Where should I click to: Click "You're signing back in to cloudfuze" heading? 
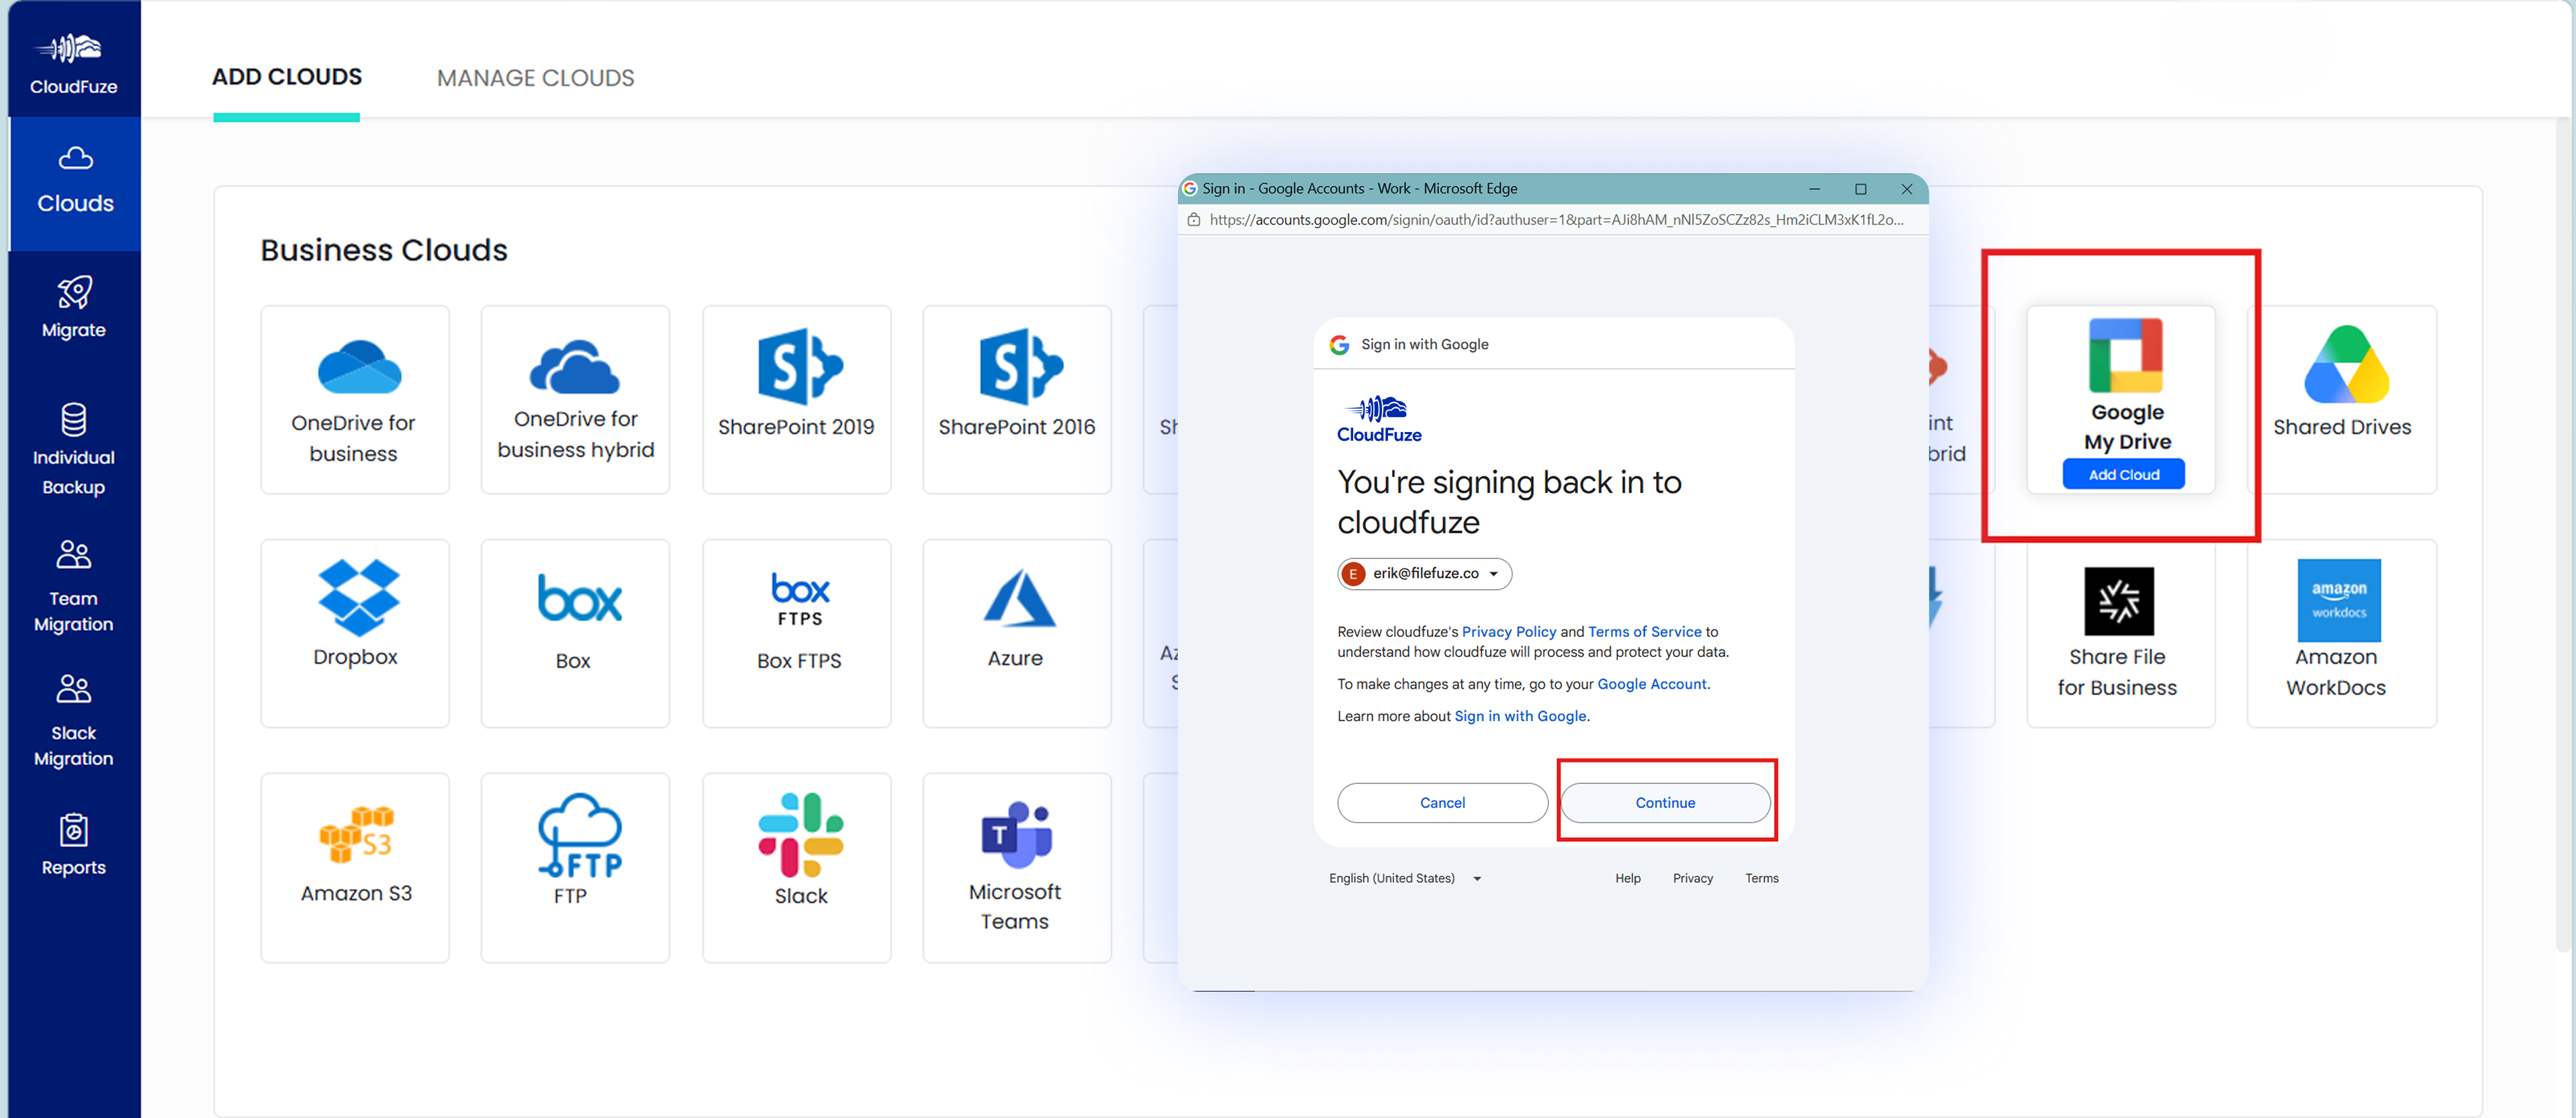pyautogui.click(x=1510, y=503)
